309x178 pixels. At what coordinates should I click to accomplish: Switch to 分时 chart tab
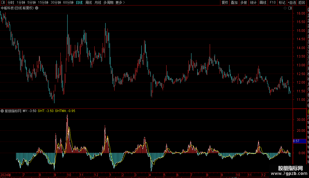(x=11, y=2)
